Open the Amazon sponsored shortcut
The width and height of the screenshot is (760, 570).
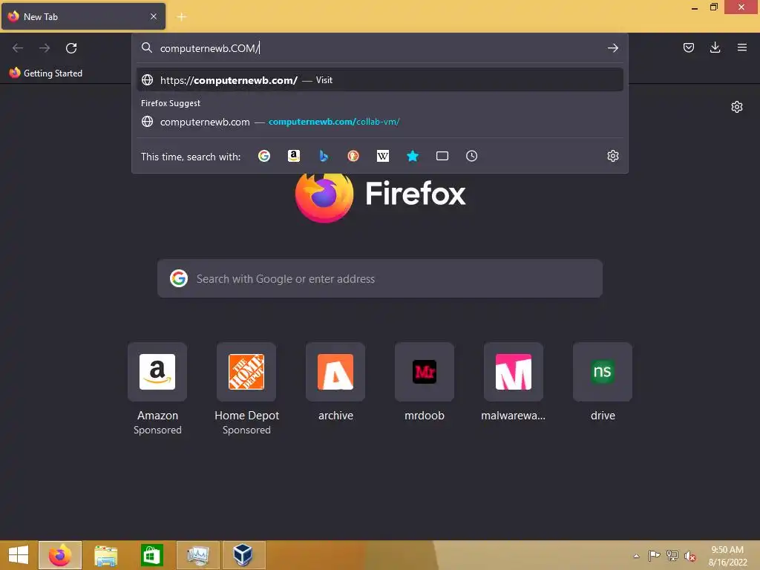pyautogui.click(x=157, y=372)
